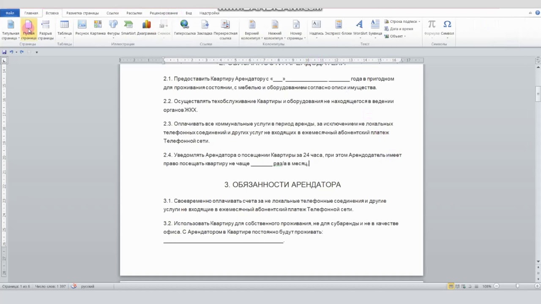Click the tab selector at ruler corner

tap(4, 60)
